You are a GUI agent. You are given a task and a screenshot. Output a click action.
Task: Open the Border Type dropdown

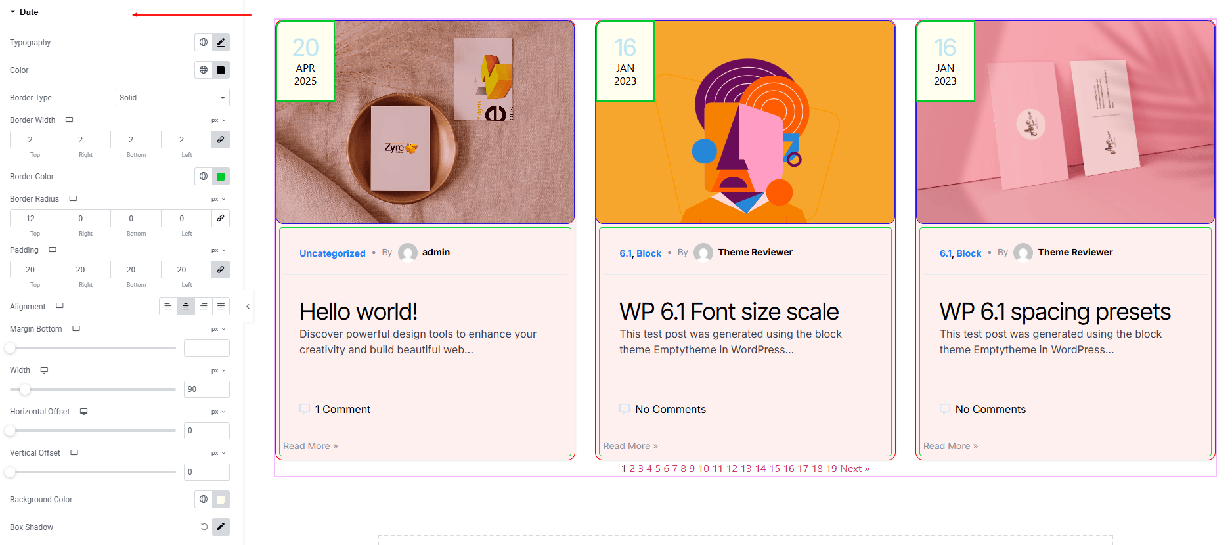coord(172,98)
